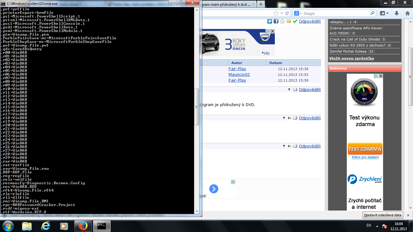The image size is (413, 232).
Task: Click the cmd window vertical scrollbar thumb
Action: click(x=197, y=107)
